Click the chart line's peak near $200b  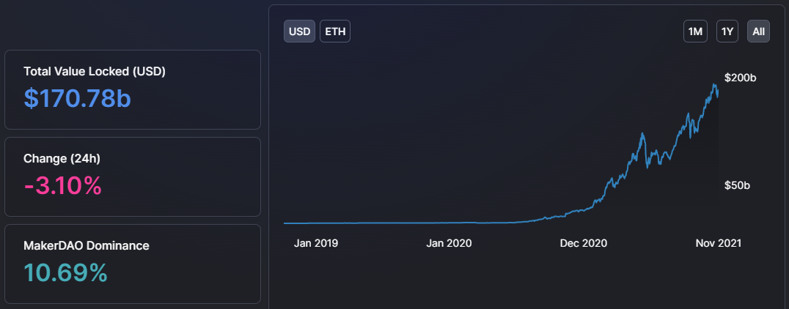tap(714, 86)
